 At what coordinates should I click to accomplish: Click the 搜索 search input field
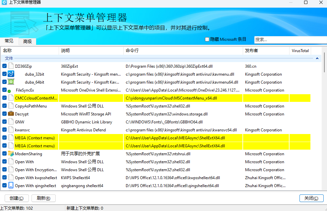pyautogui.click(x=290, y=39)
